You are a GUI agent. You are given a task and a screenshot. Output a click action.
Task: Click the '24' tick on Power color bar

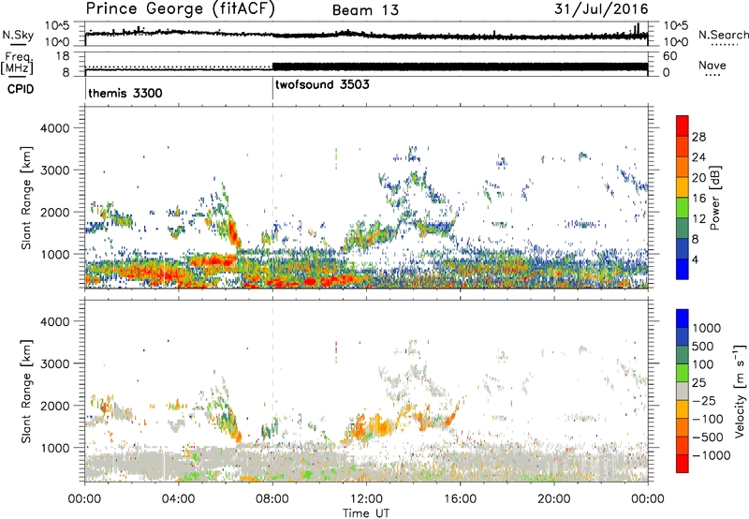[698, 157]
